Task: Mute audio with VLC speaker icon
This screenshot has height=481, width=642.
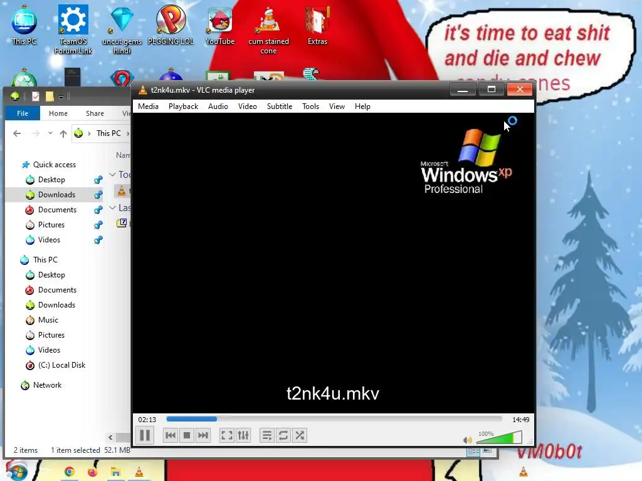Action: (x=467, y=440)
